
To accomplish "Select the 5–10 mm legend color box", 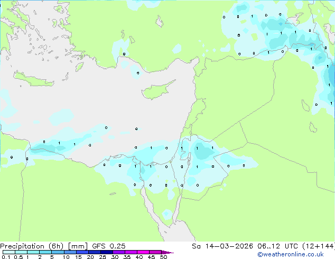I will tap(58, 252).
